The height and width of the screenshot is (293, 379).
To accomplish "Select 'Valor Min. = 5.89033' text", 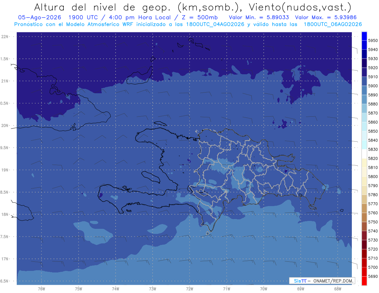I will coord(259,17).
